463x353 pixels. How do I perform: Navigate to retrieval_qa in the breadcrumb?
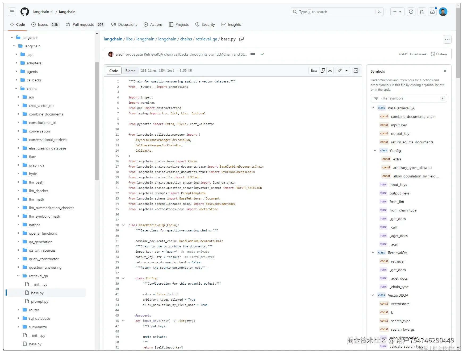coord(206,39)
